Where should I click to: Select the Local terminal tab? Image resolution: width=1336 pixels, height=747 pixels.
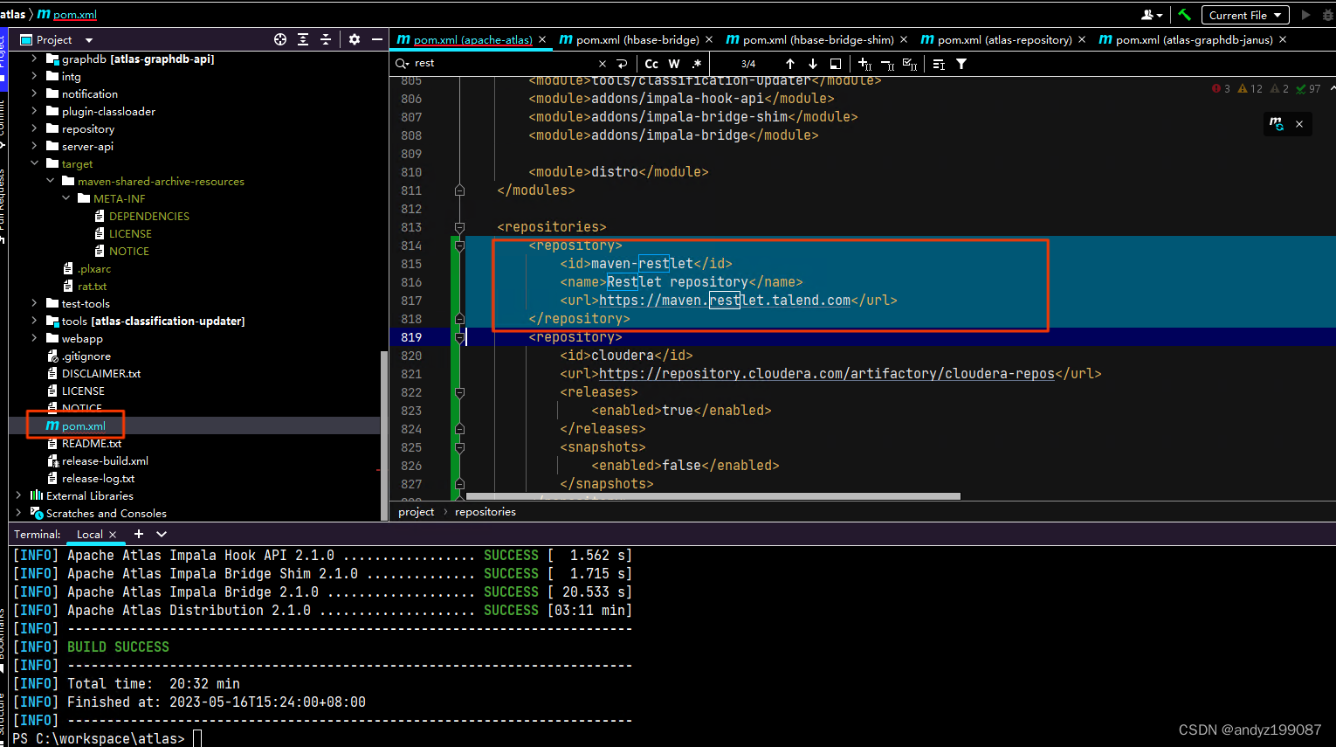coord(92,534)
